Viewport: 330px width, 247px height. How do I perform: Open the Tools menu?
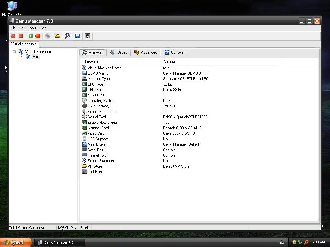32,28
